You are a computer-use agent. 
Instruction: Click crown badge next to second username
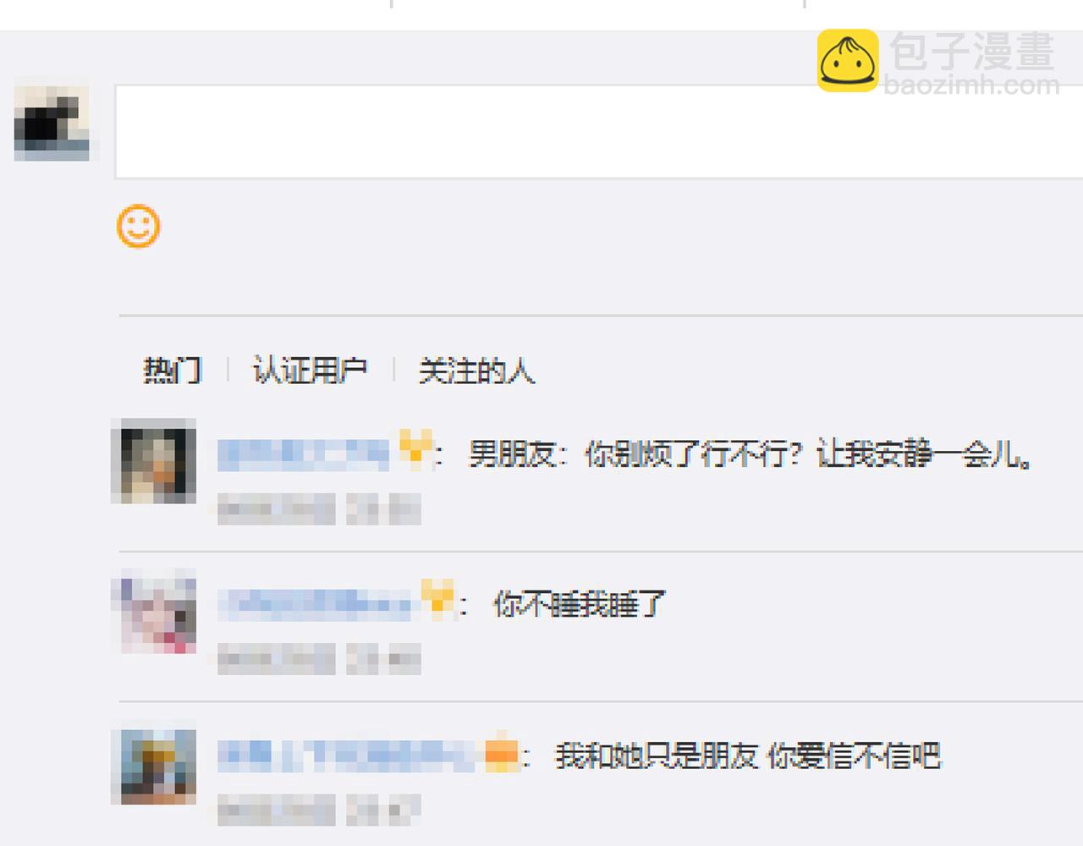[437, 599]
